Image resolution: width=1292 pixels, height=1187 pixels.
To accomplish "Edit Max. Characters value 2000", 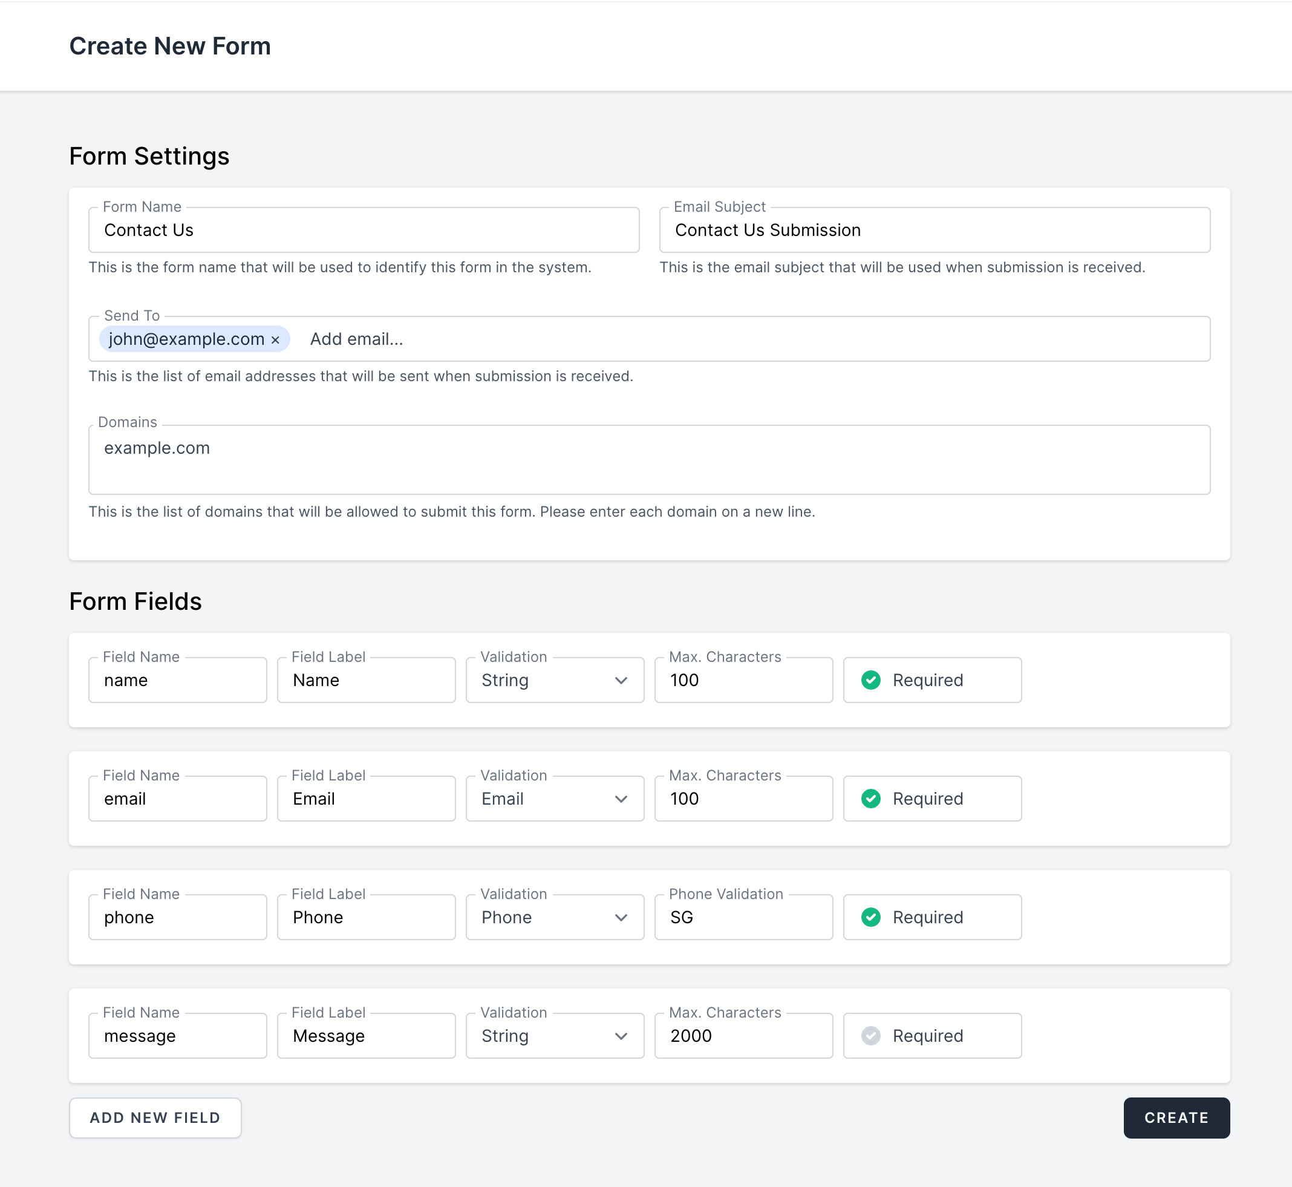I will [x=743, y=1035].
